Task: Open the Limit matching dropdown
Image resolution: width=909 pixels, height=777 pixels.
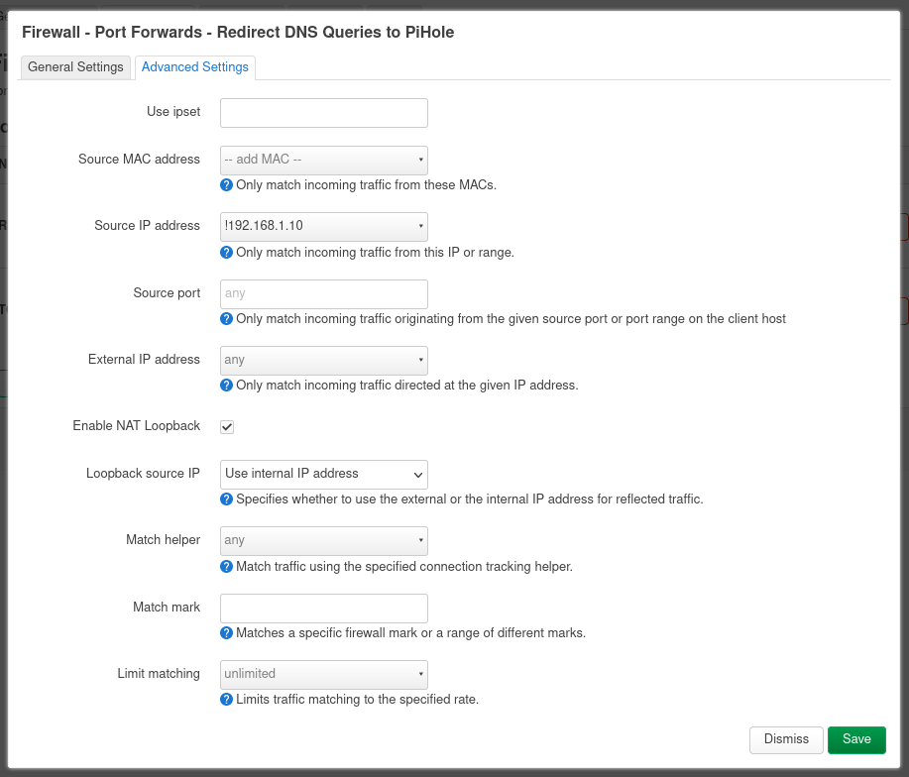Action: coord(324,675)
